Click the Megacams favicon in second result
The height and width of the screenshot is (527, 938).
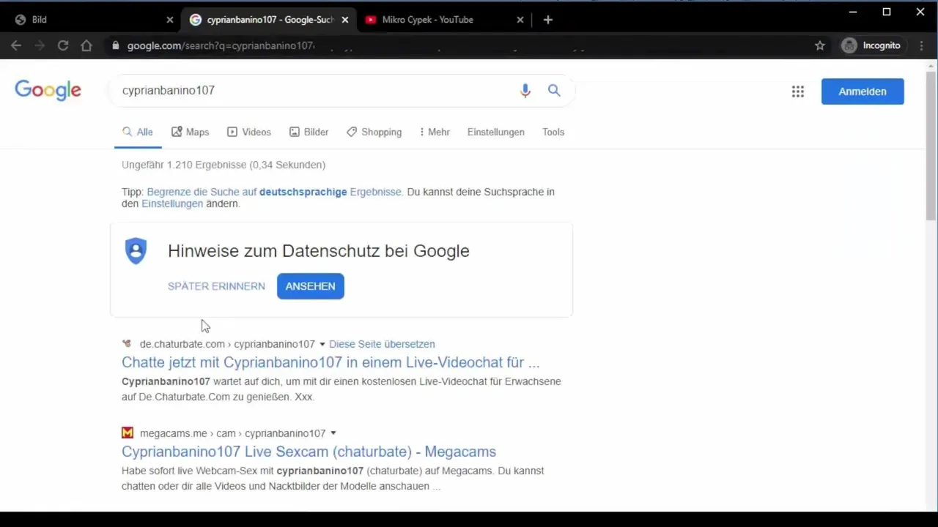pyautogui.click(x=128, y=433)
